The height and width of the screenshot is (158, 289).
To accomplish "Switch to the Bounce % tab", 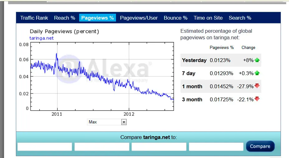I will click(x=176, y=18).
